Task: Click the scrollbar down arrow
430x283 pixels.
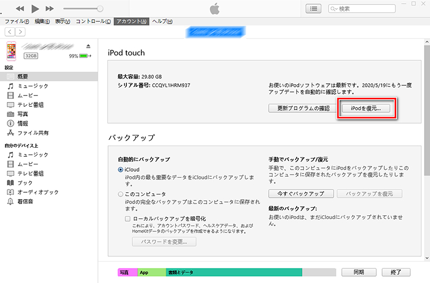Action: 427,258
